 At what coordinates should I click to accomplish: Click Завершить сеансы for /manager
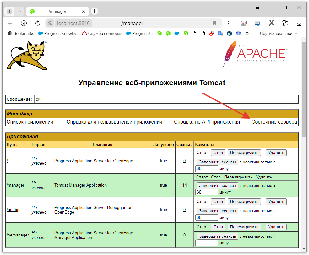[x=217, y=186]
